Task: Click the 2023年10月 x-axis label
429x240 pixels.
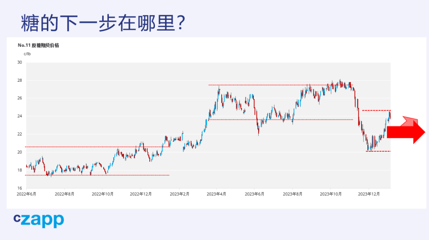Action: click(331, 194)
